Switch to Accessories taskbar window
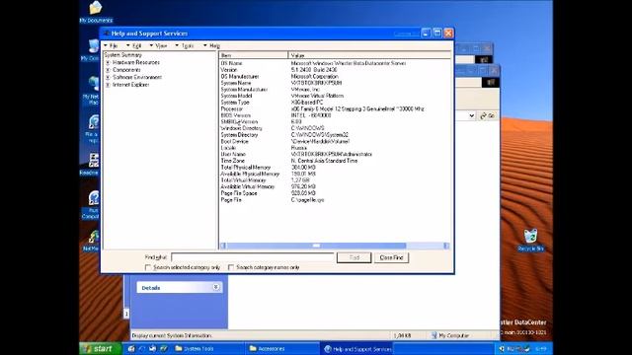The image size is (632, 355). pos(282,348)
